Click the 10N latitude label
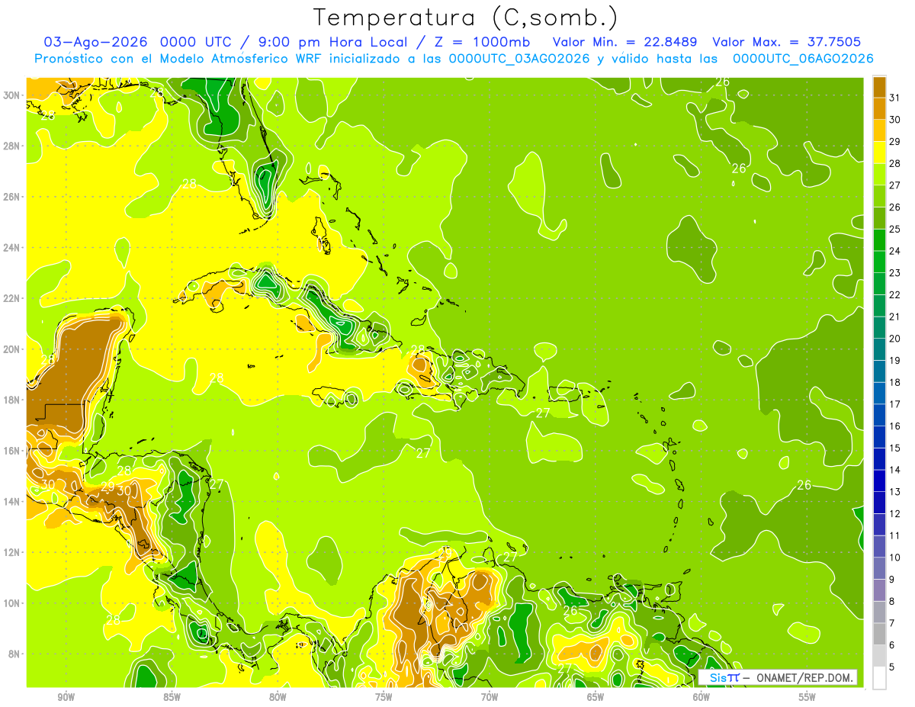This screenshot has height=707, width=915. 12,603
